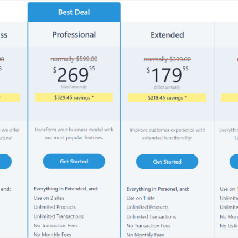
Task: Open Professional plan's Unlimited Products link
Action: coord(55,207)
